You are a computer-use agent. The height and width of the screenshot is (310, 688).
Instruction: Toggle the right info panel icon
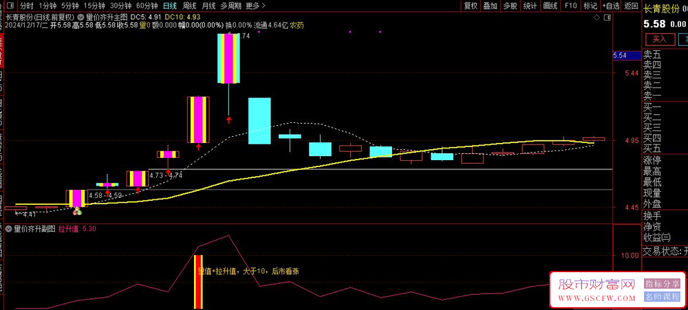(x=608, y=17)
